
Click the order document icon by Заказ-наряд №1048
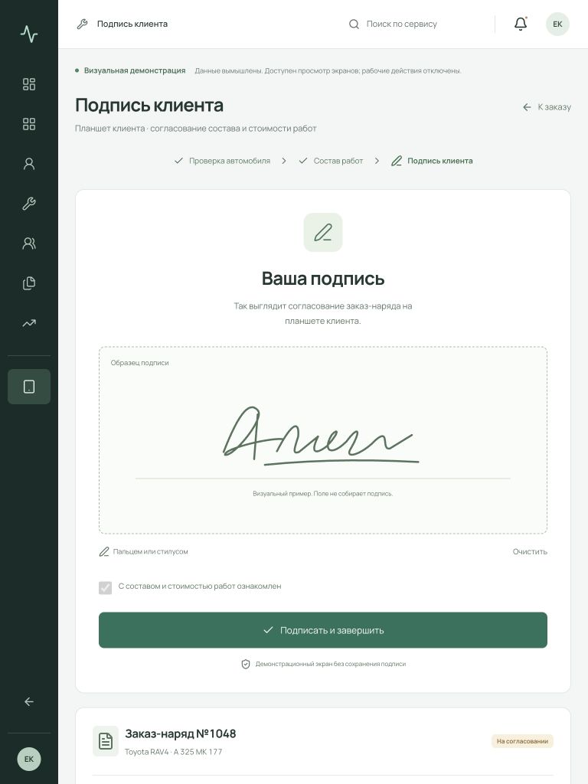(x=106, y=741)
